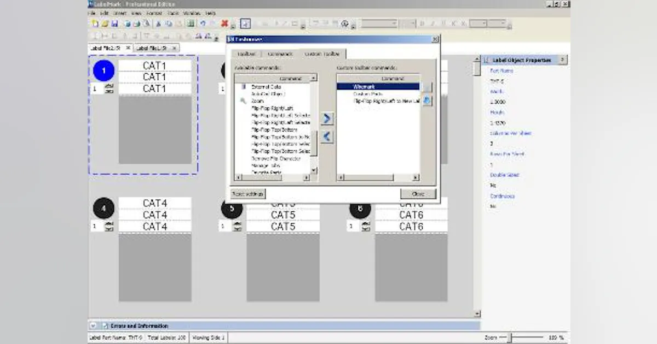Click the Reset settings button

tap(248, 194)
